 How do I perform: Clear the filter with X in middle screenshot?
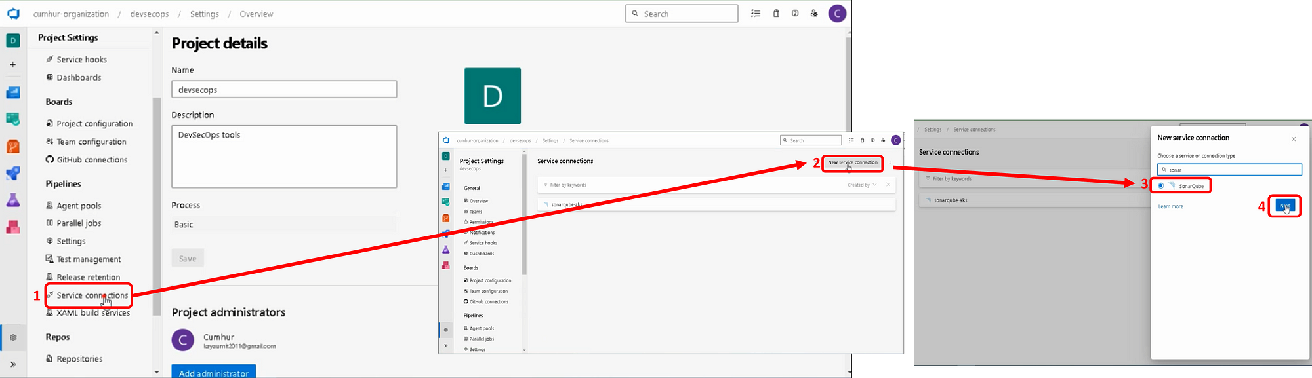coord(888,185)
